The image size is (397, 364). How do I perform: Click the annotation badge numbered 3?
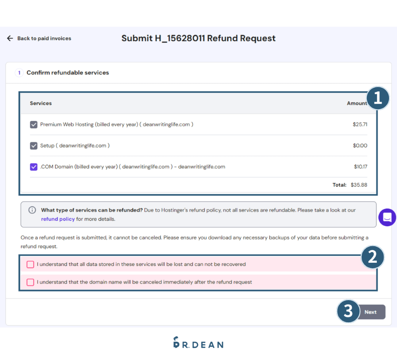pos(348,311)
